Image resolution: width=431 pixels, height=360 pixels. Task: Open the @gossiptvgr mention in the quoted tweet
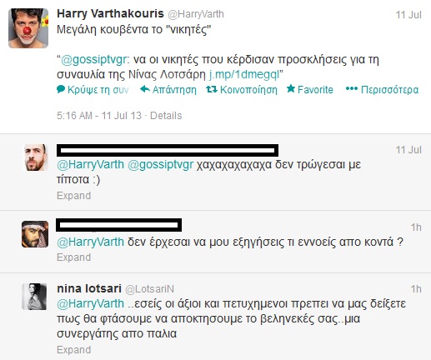pyautogui.click(x=93, y=60)
